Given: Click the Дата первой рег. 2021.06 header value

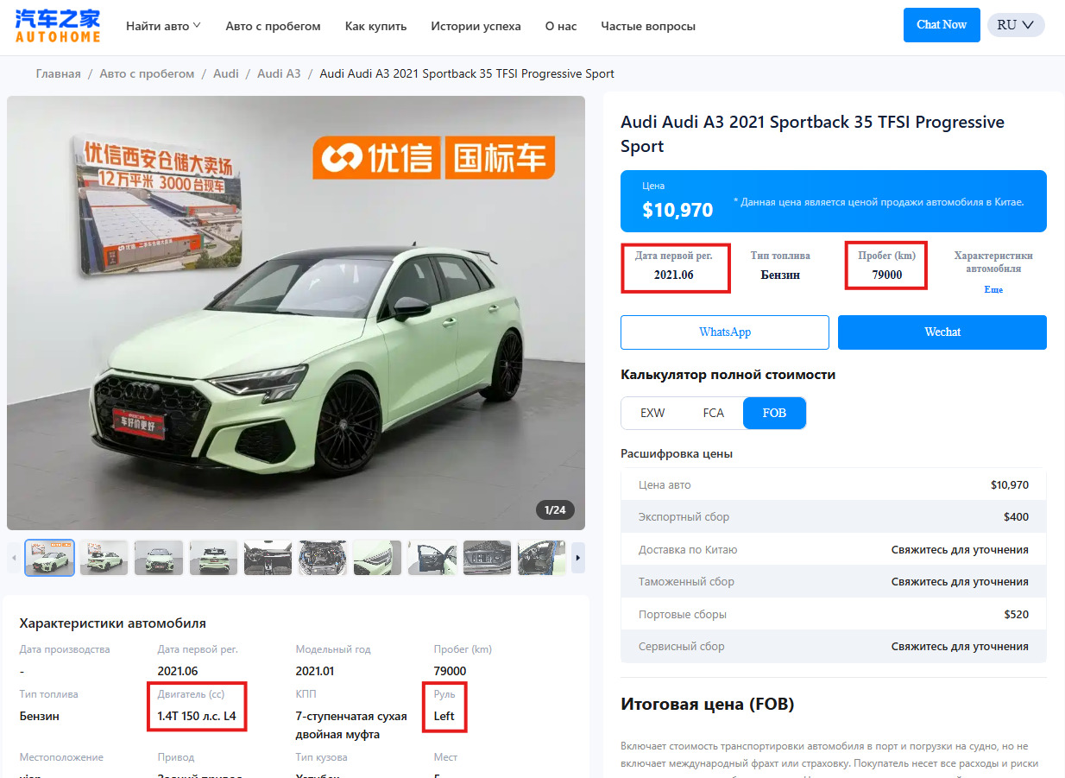Looking at the screenshot, I should click(x=674, y=275).
